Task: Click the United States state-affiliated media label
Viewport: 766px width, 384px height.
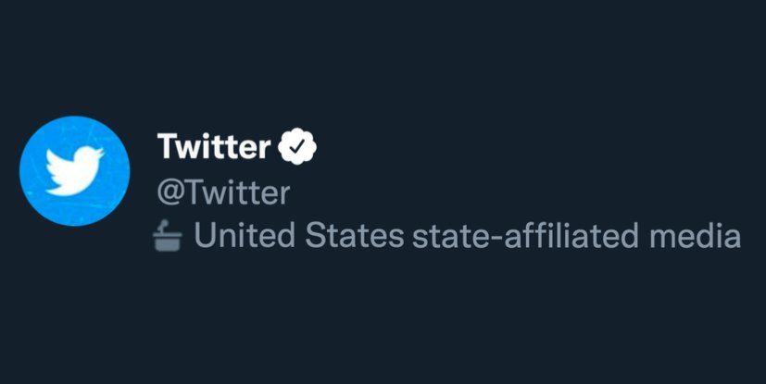Action: pyautogui.click(x=467, y=237)
